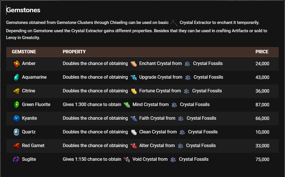Screen dimensions: 285x177
Task: Click the Enchant Crystal icon
Action: coord(134,64)
